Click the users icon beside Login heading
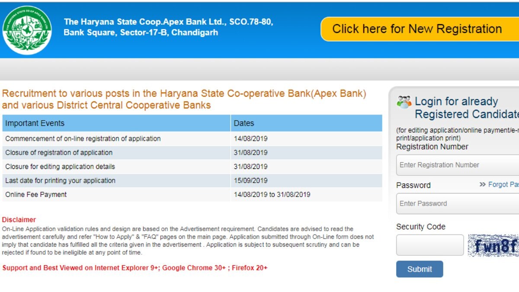 404,102
